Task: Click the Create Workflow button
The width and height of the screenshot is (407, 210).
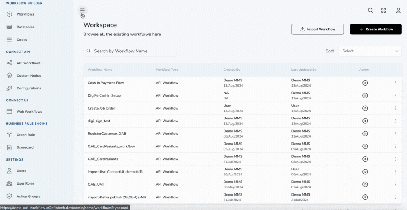Action: coord(376,29)
